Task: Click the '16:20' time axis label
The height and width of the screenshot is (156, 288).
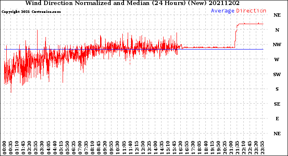Action: (x=181, y=148)
